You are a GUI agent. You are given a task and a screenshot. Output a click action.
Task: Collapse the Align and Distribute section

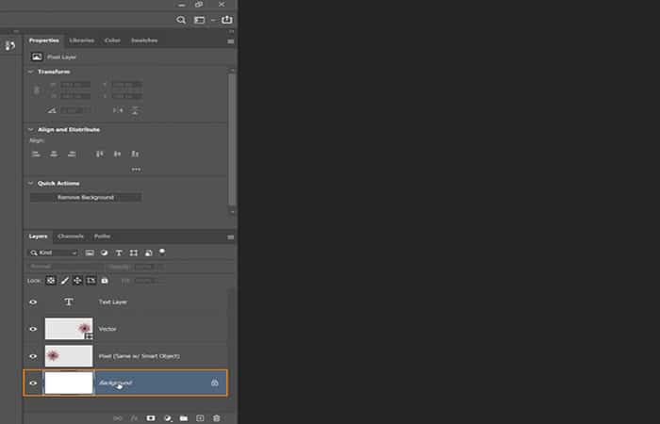(x=30, y=129)
